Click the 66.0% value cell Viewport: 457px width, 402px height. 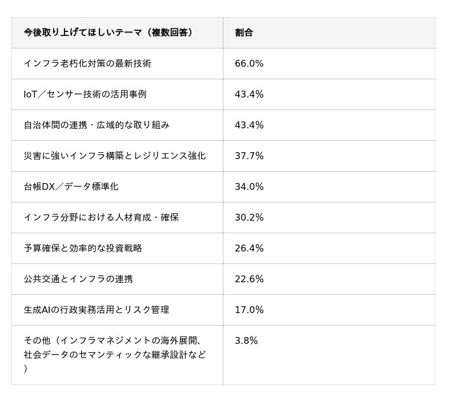tap(249, 63)
